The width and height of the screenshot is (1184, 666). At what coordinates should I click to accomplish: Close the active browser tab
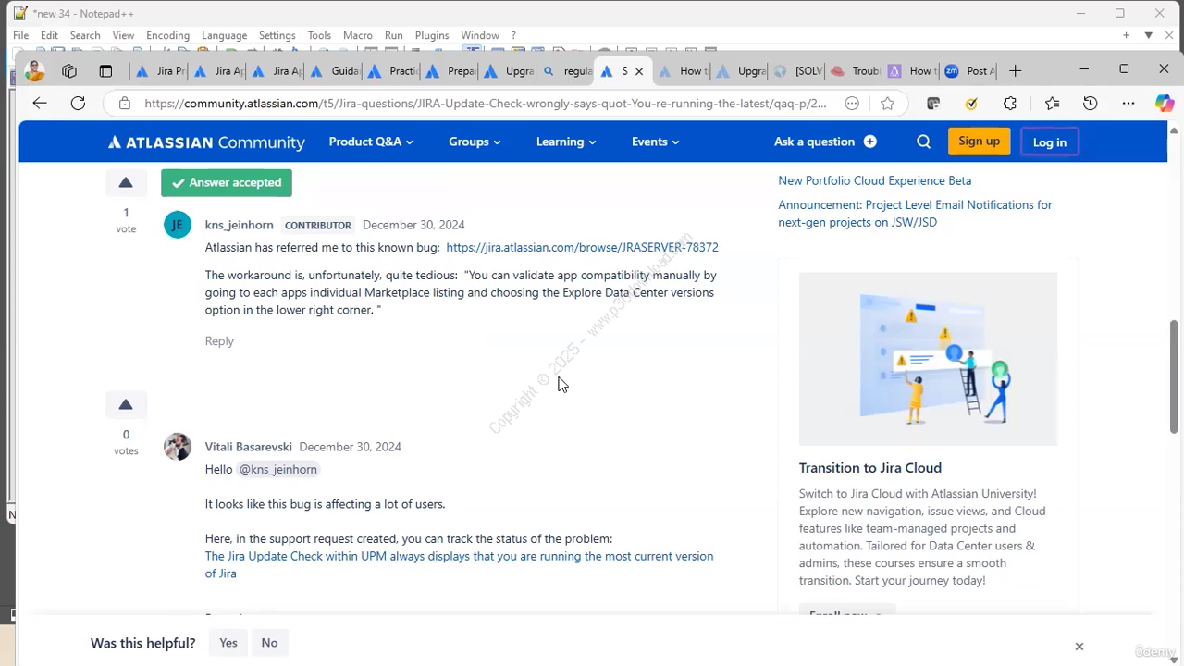coord(638,71)
